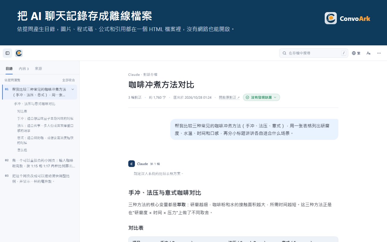Viewport: 387px width, 242px height.
Task: Switch to the 目錄 tab
Action: 9,69
